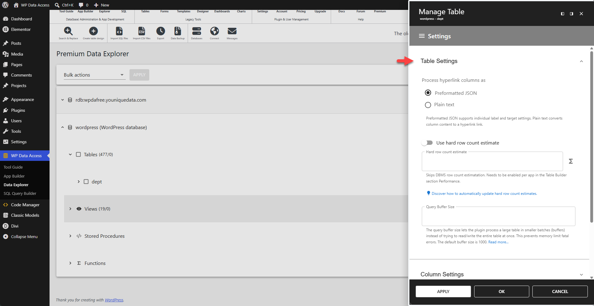The image size is (594, 306).
Task: Open Code Manager in sidebar
Action: point(25,205)
